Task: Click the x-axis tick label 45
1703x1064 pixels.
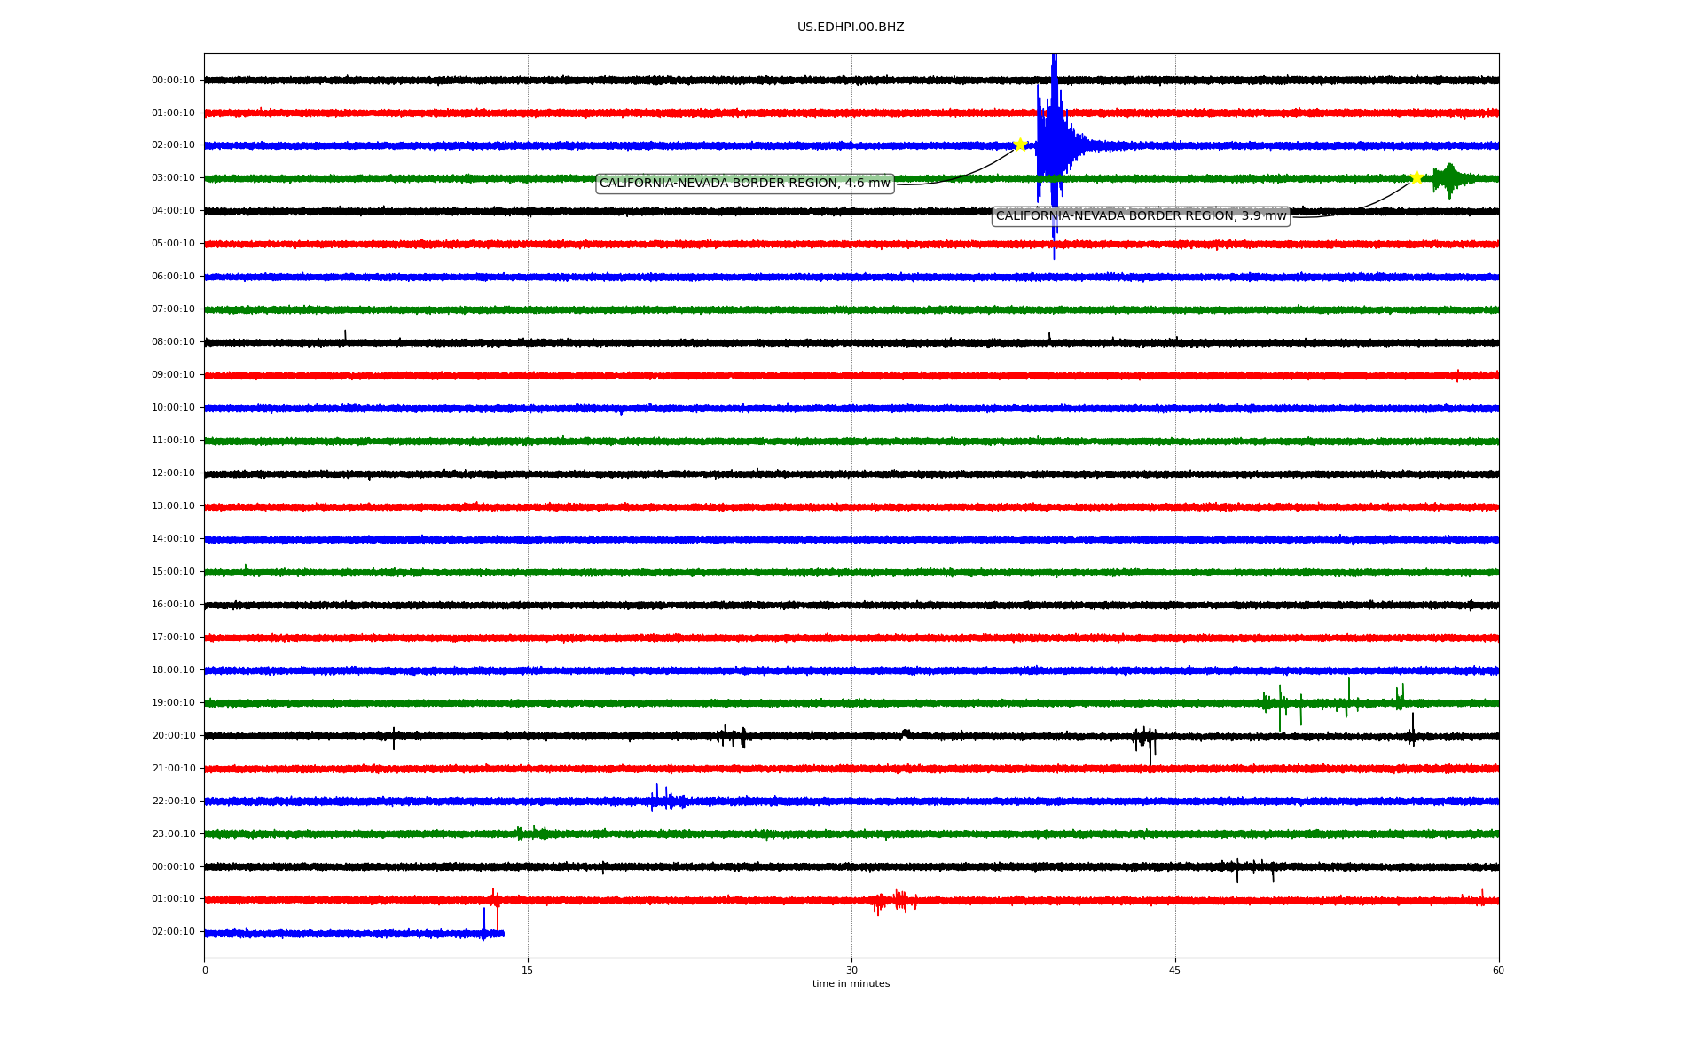Action: [1175, 970]
